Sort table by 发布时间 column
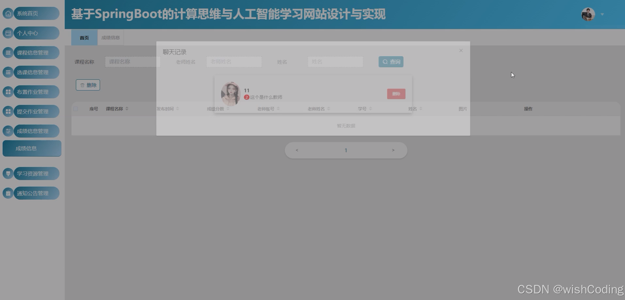 (x=177, y=109)
